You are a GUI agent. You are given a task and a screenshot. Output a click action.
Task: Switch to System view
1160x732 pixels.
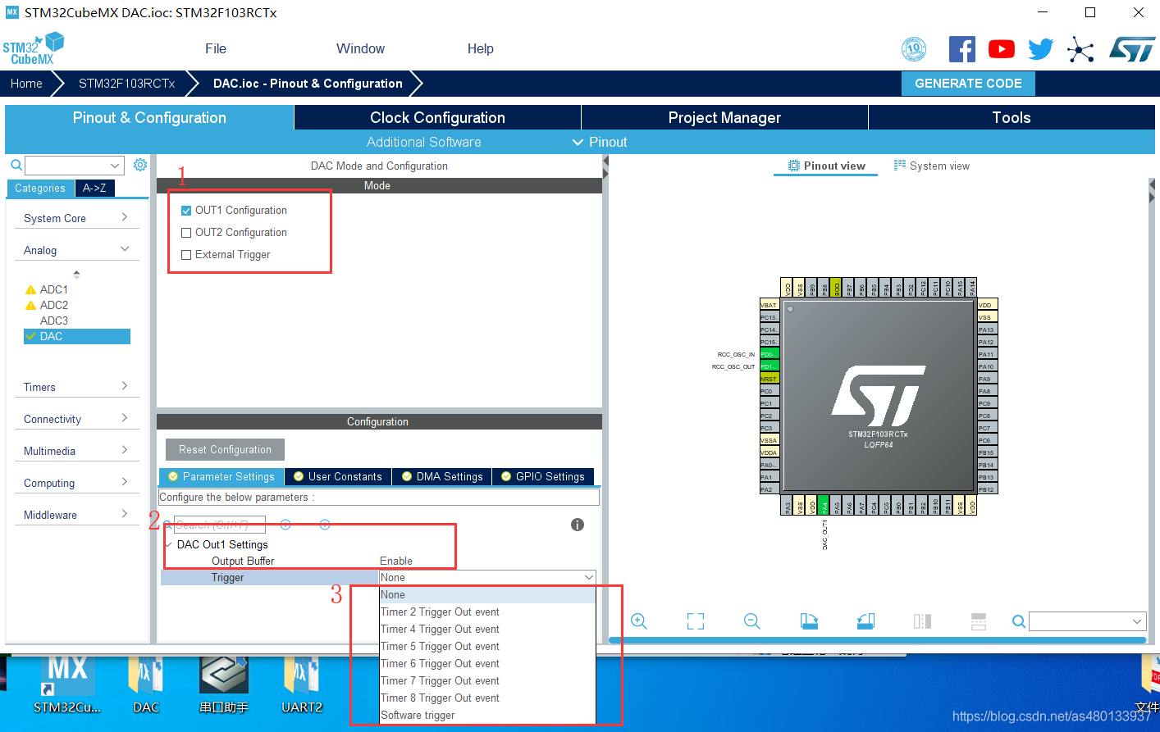click(x=932, y=166)
